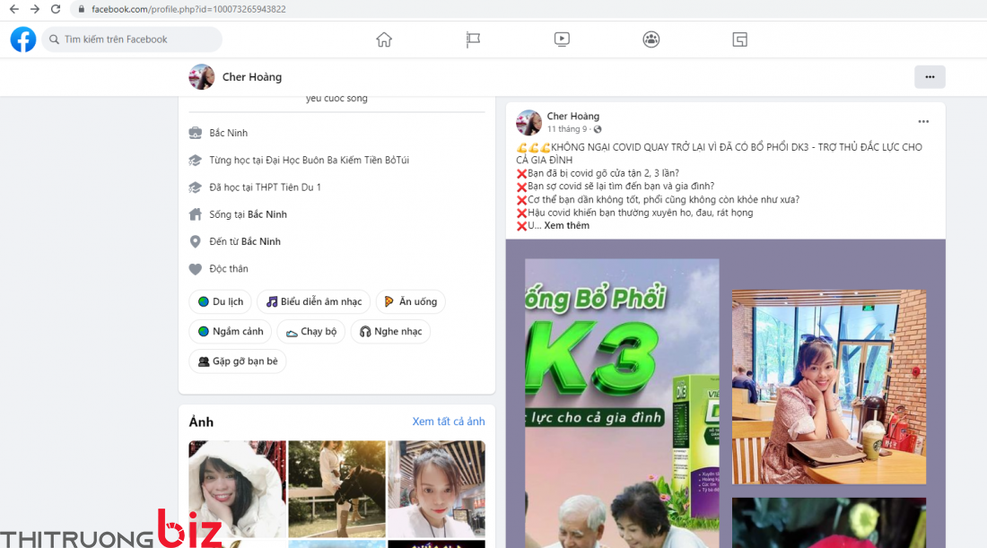Viewport: 987px width, 548px height.
Task: Click the post author profile picture
Action: [528, 123]
